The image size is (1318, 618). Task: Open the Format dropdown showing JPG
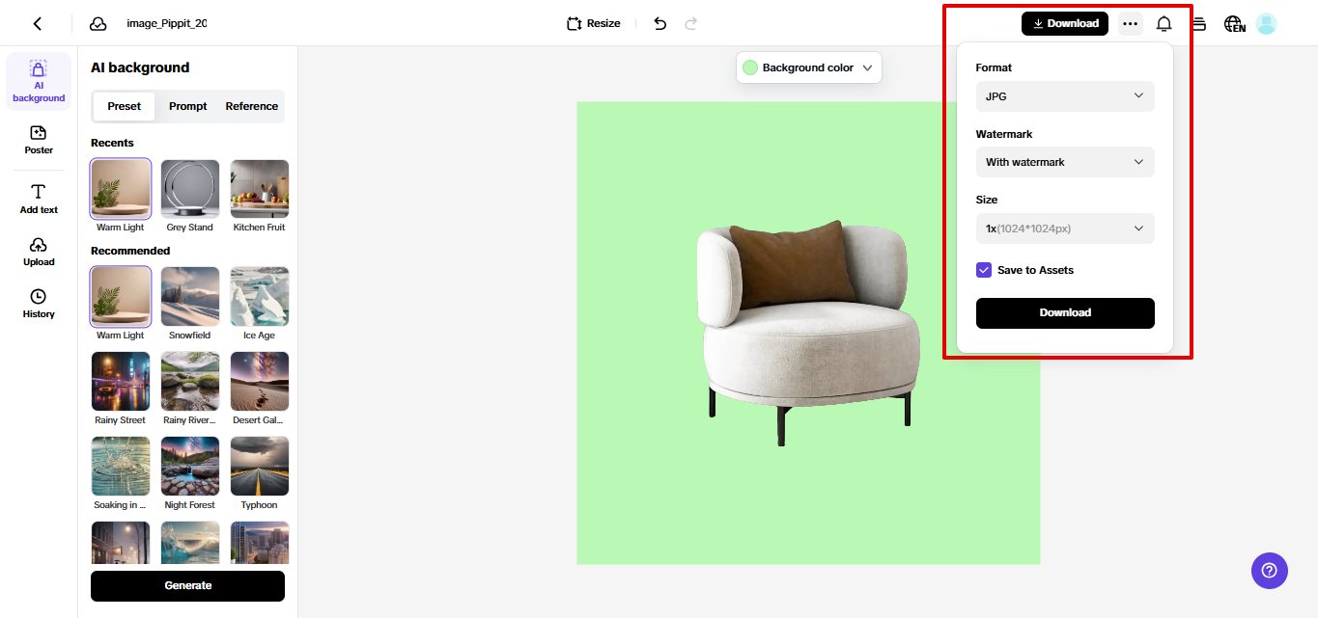coord(1065,96)
